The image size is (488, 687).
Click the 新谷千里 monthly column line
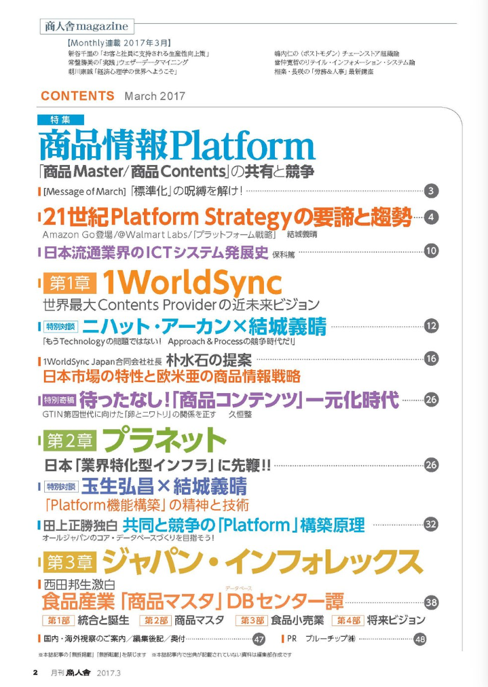[138, 54]
